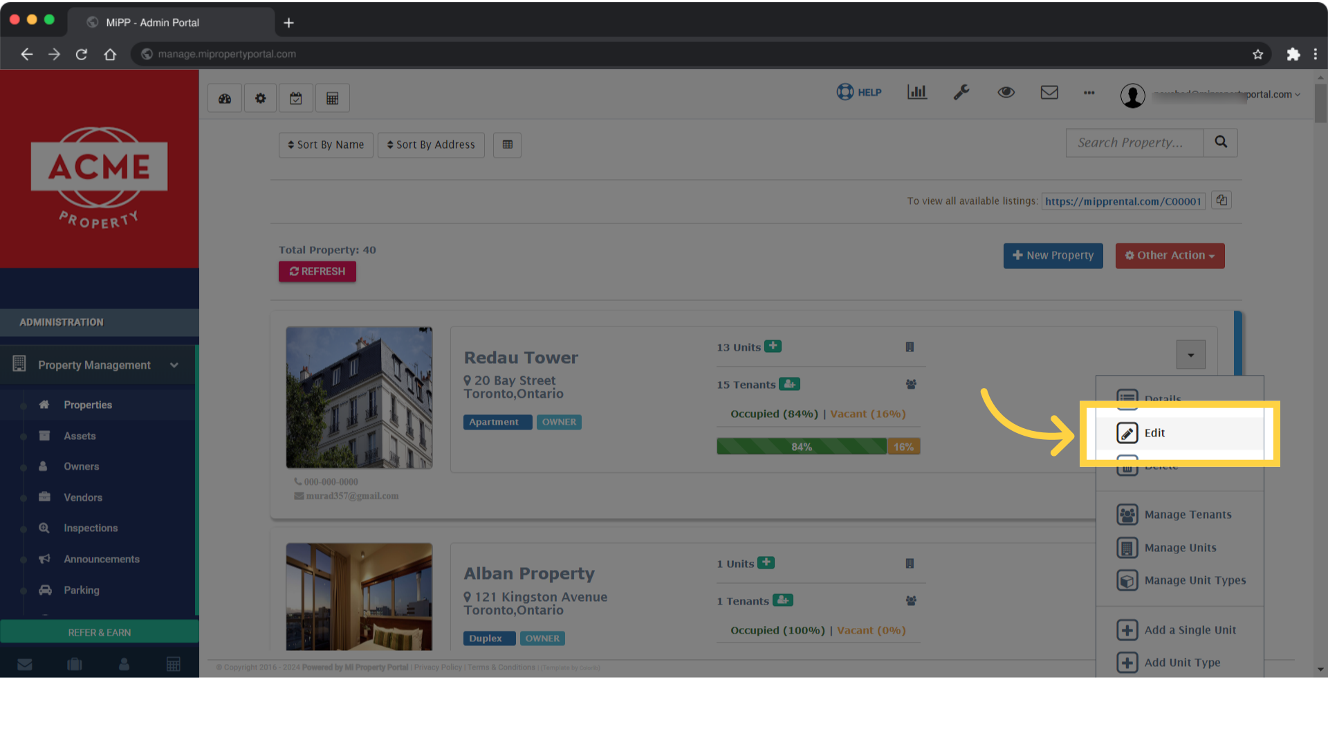1328x747 pixels.
Task: Choose Add a Single Unit
Action: pyautogui.click(x=1180, y=630)
